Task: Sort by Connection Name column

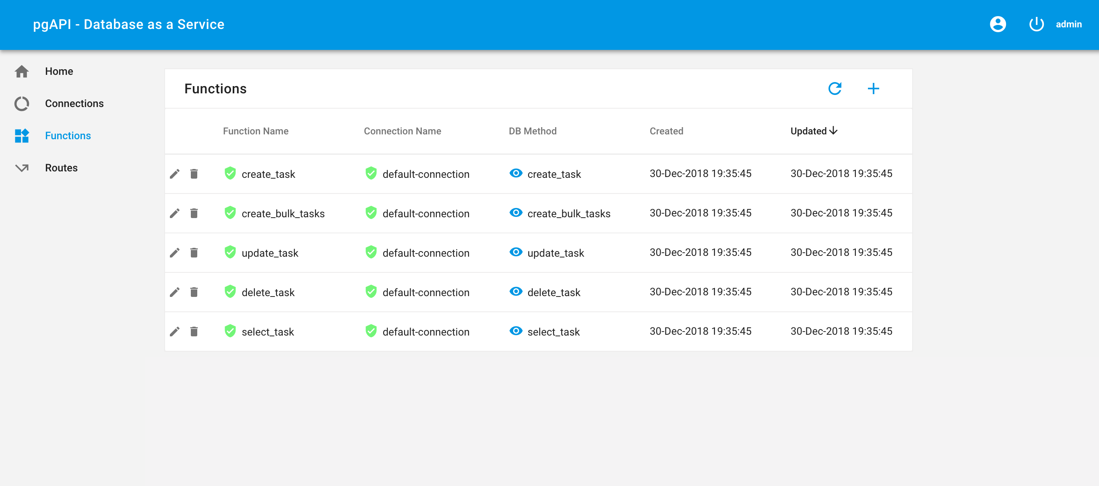Action: pos(402,131)
